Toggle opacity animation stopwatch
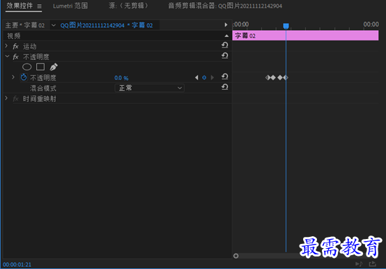This screenshot has height=269, width=386. (x=24, y=77)
